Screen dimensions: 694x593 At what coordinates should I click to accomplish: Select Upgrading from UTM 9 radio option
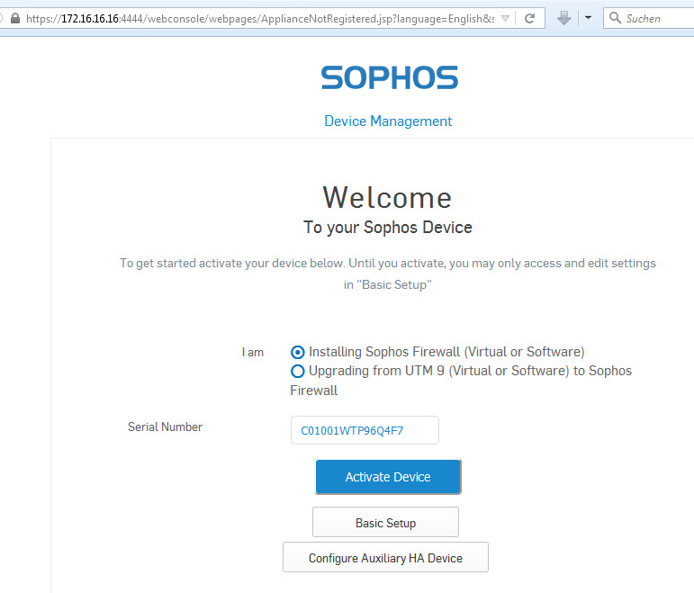click(x=297, y=371)
